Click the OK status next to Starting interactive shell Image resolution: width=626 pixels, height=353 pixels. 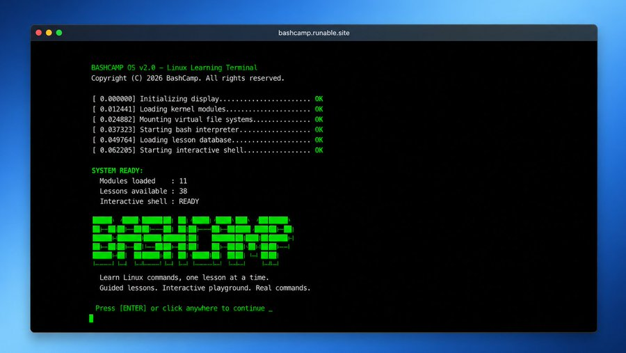(x=319, y=150)
